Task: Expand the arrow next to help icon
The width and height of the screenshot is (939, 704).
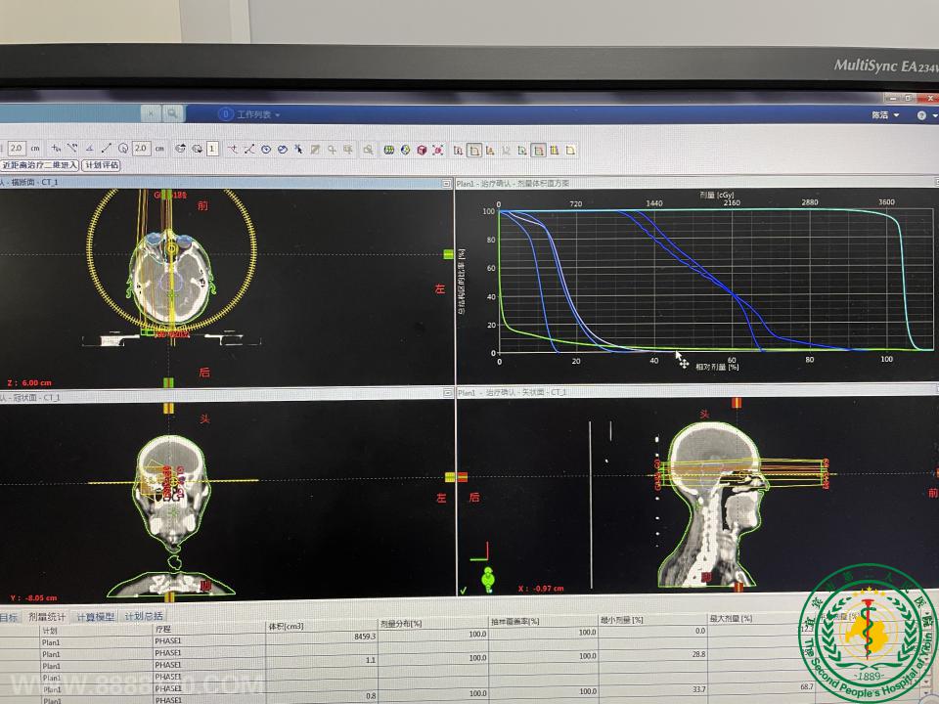Action: tap(933, 115)
